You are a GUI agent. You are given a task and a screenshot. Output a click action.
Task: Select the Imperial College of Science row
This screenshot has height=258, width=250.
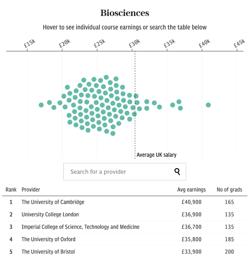pyautogui.click(x=125, y=227)
